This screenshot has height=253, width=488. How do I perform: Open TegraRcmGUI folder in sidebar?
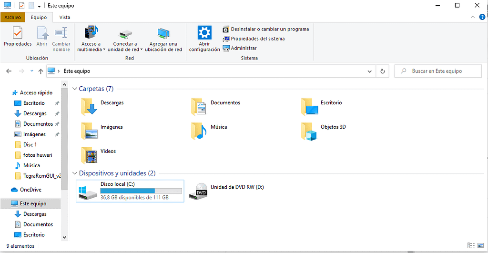37,176
